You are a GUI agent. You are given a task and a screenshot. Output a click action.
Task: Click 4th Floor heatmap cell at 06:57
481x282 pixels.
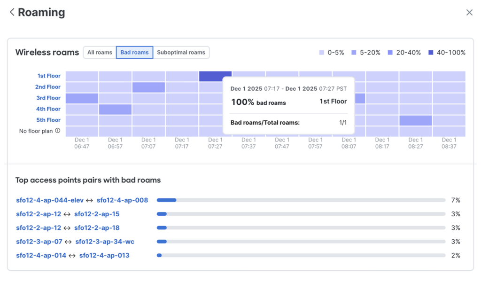pyautogui.click(x=115, y=110)
